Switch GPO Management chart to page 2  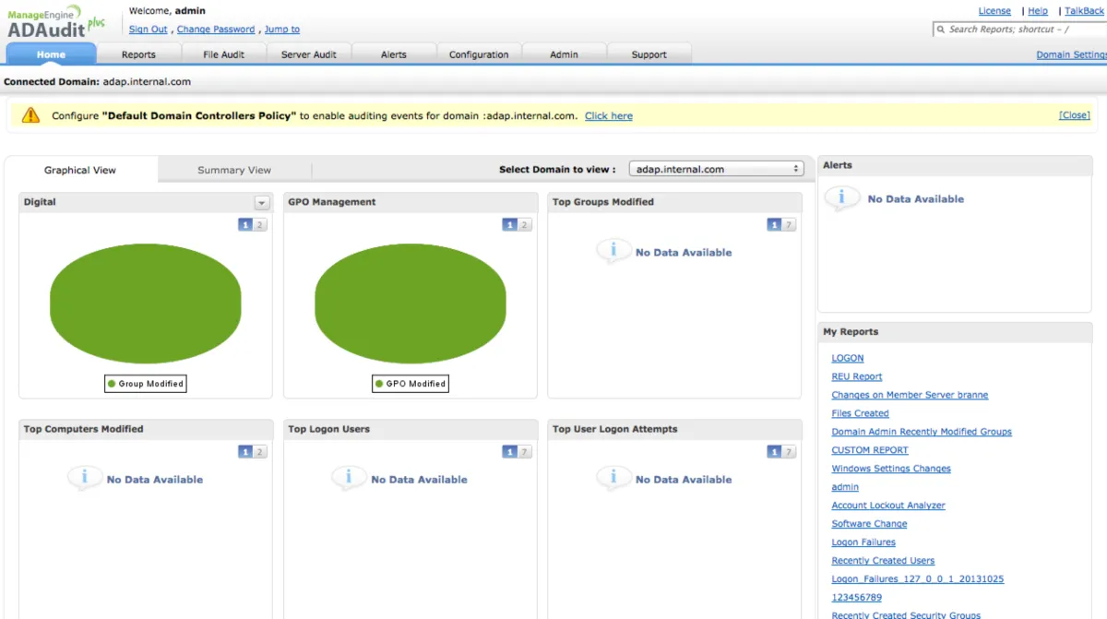click(524, 224)
